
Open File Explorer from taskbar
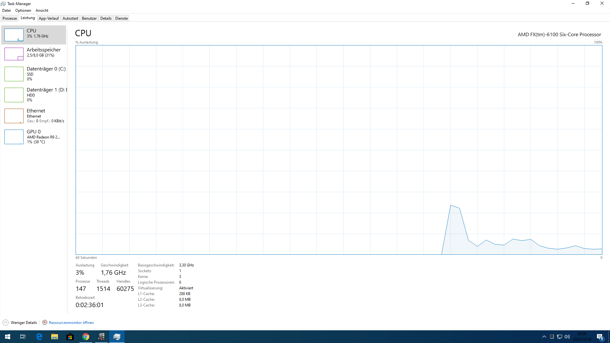(x=55, y=337)
